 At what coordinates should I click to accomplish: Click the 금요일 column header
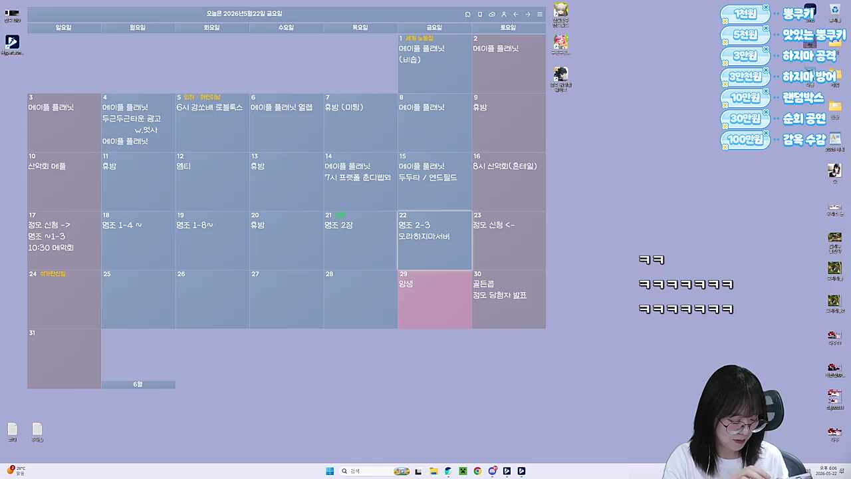434,27
